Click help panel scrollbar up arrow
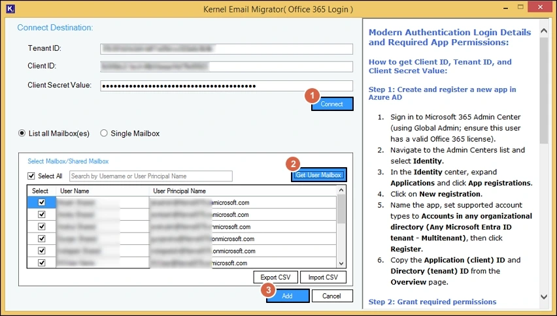The height and width of the screenshot is (316, 557). 544,31
